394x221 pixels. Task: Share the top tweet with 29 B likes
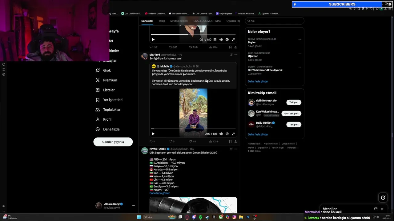point(235,47)
